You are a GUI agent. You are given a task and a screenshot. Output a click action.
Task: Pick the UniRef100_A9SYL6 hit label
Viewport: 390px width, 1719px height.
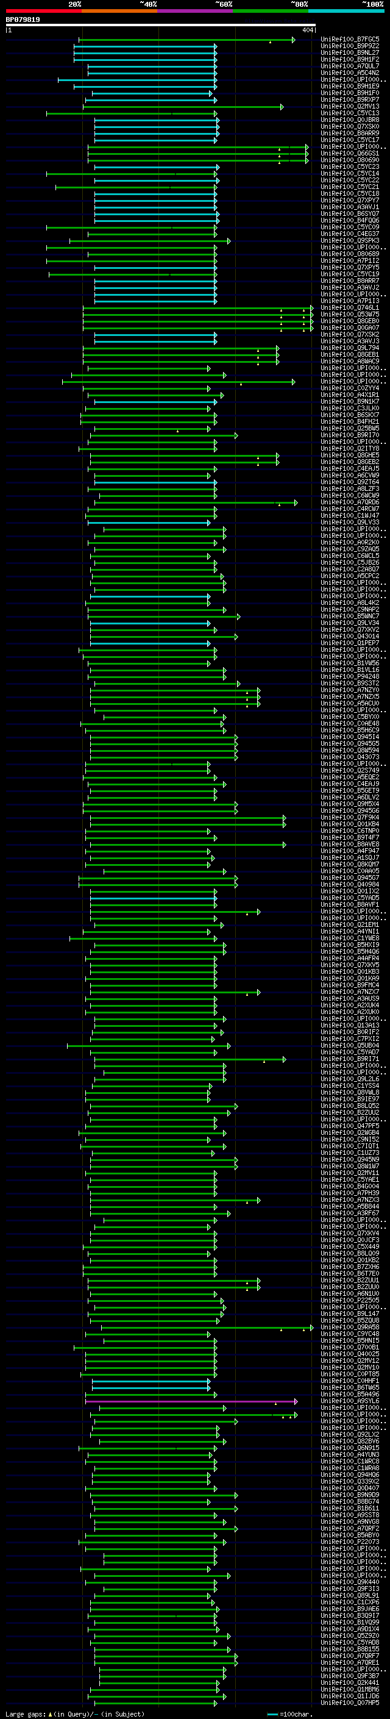pos(349,1401)
